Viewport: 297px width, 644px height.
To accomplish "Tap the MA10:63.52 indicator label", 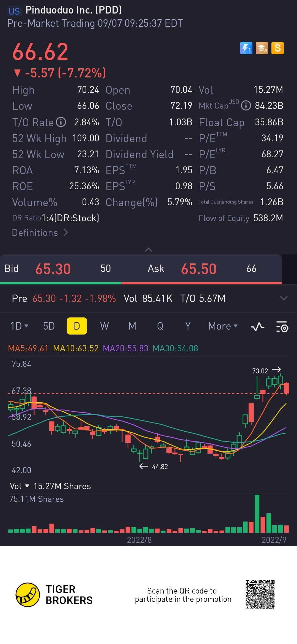I will 76,348.
